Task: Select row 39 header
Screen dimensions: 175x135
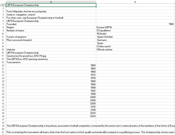Action: [x=3, y=126]
